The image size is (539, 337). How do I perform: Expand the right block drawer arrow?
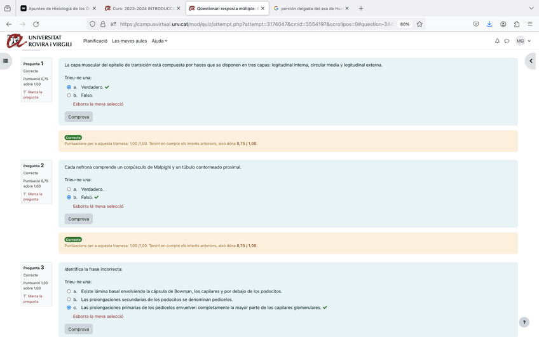[x=531, y=61]
